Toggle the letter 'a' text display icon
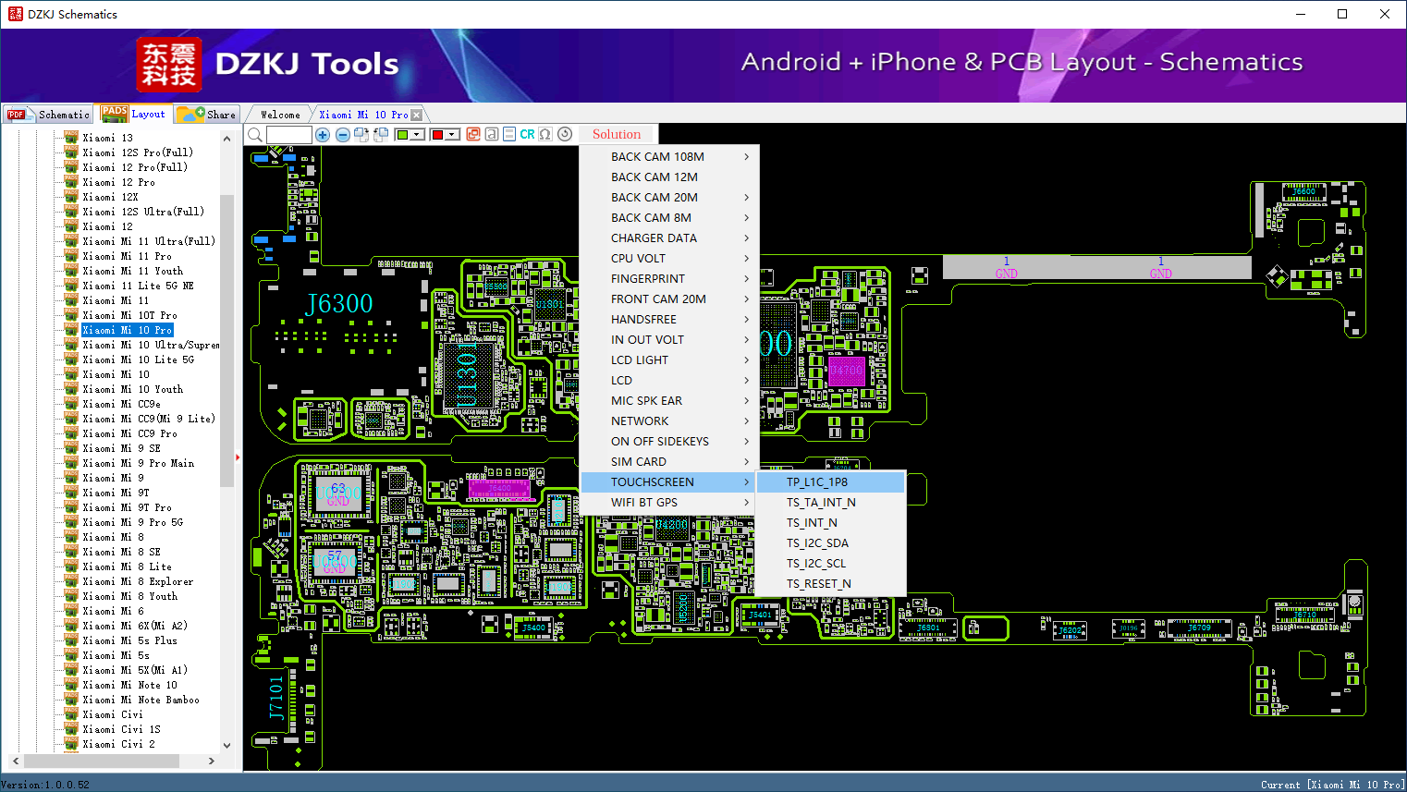Image resolution: width=1407 pixels, height=792 pixels. point(492,134)
